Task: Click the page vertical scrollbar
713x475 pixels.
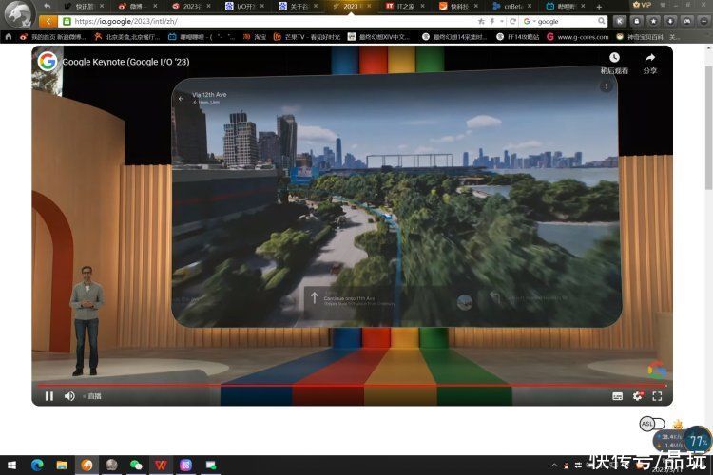Action: 709,127
